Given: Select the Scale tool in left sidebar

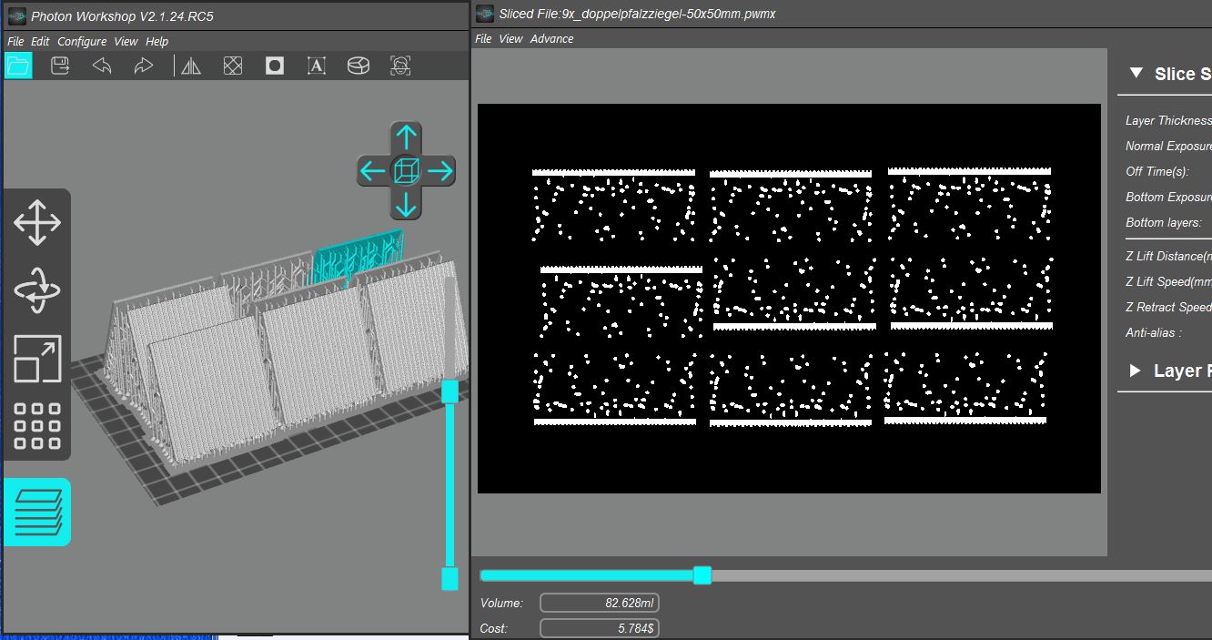Looking at the screenshot, I should point(37,359).
